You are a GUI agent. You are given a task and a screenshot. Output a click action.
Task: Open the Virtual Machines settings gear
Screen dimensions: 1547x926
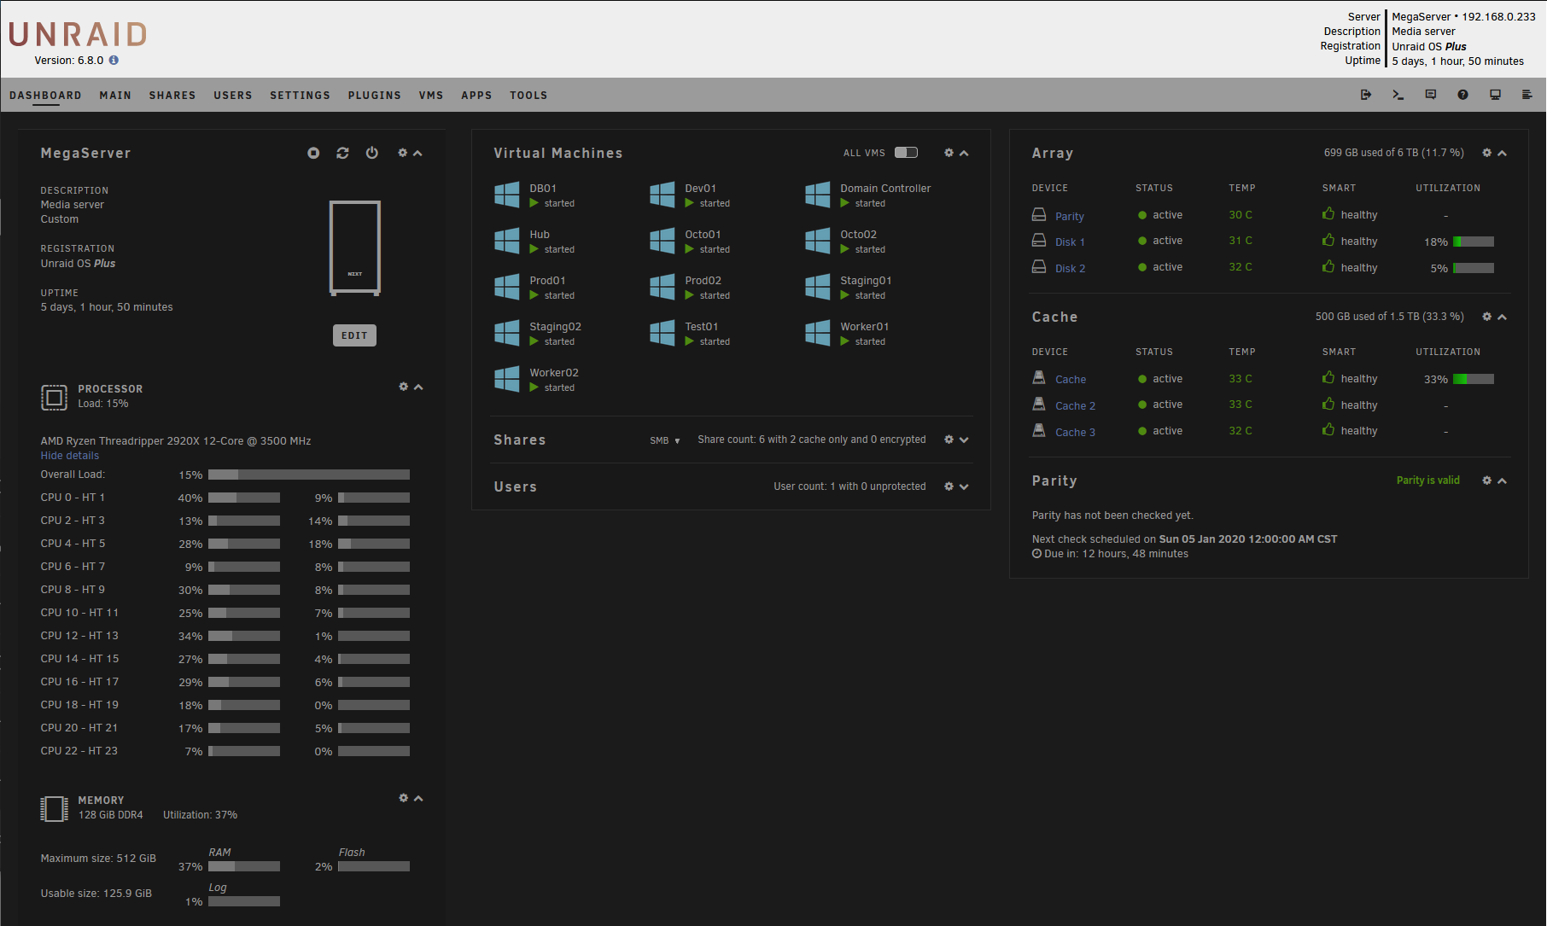point(949,153)
